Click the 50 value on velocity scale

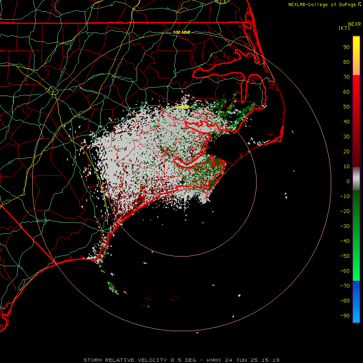(x=346, y=107)
